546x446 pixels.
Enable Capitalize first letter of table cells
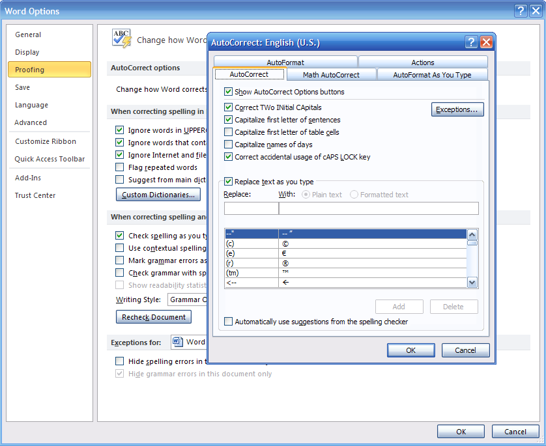click(x=228, y=132)
